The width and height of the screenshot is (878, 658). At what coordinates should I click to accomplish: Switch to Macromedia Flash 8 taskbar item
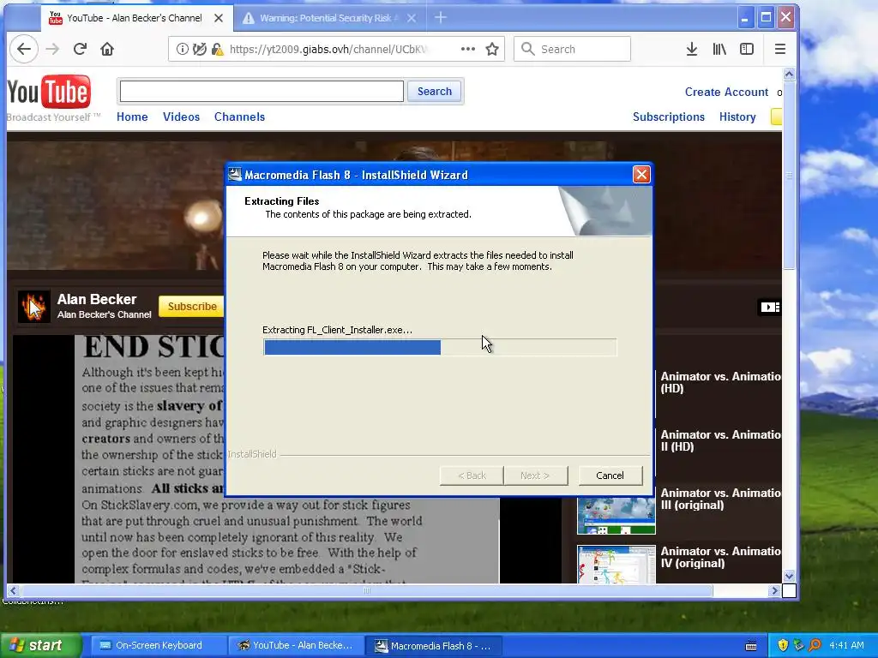click(x=434, y=645)
